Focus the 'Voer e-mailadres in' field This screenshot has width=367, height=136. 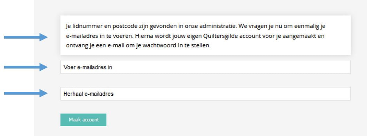point(205,67)
